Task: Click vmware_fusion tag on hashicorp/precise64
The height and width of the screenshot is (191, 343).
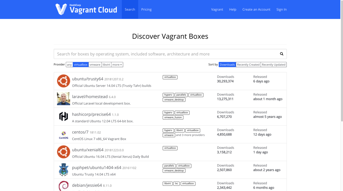Action: coord(173,117)
